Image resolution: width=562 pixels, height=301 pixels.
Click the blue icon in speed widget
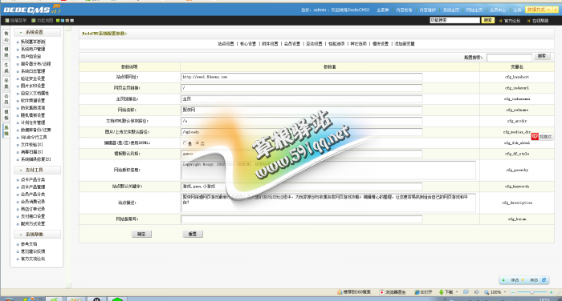tap(544, 280)
